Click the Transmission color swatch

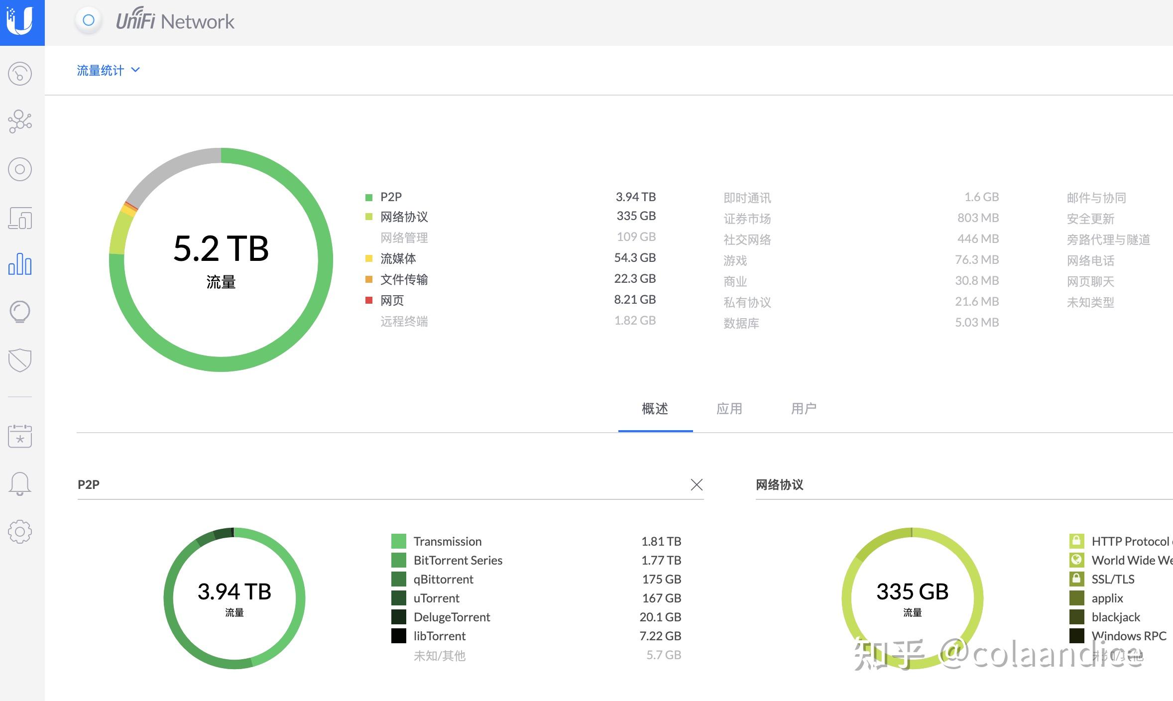[398, 541]
